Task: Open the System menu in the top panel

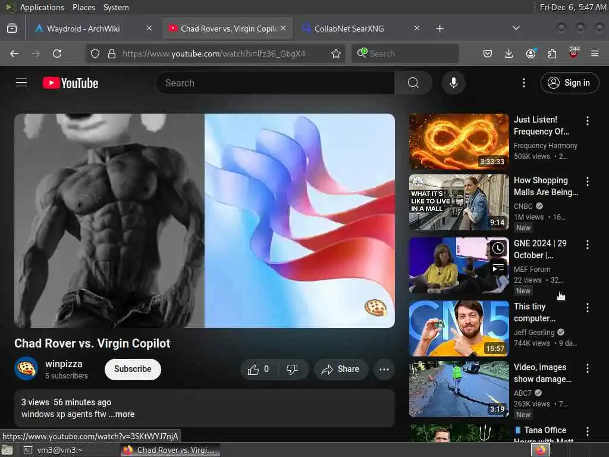Action: coord(116,7)
